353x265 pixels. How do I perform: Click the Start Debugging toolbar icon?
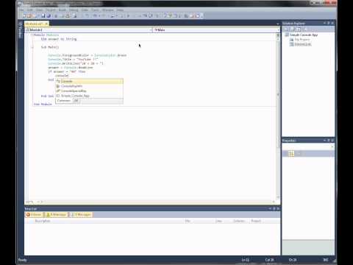tap(128, 15)
